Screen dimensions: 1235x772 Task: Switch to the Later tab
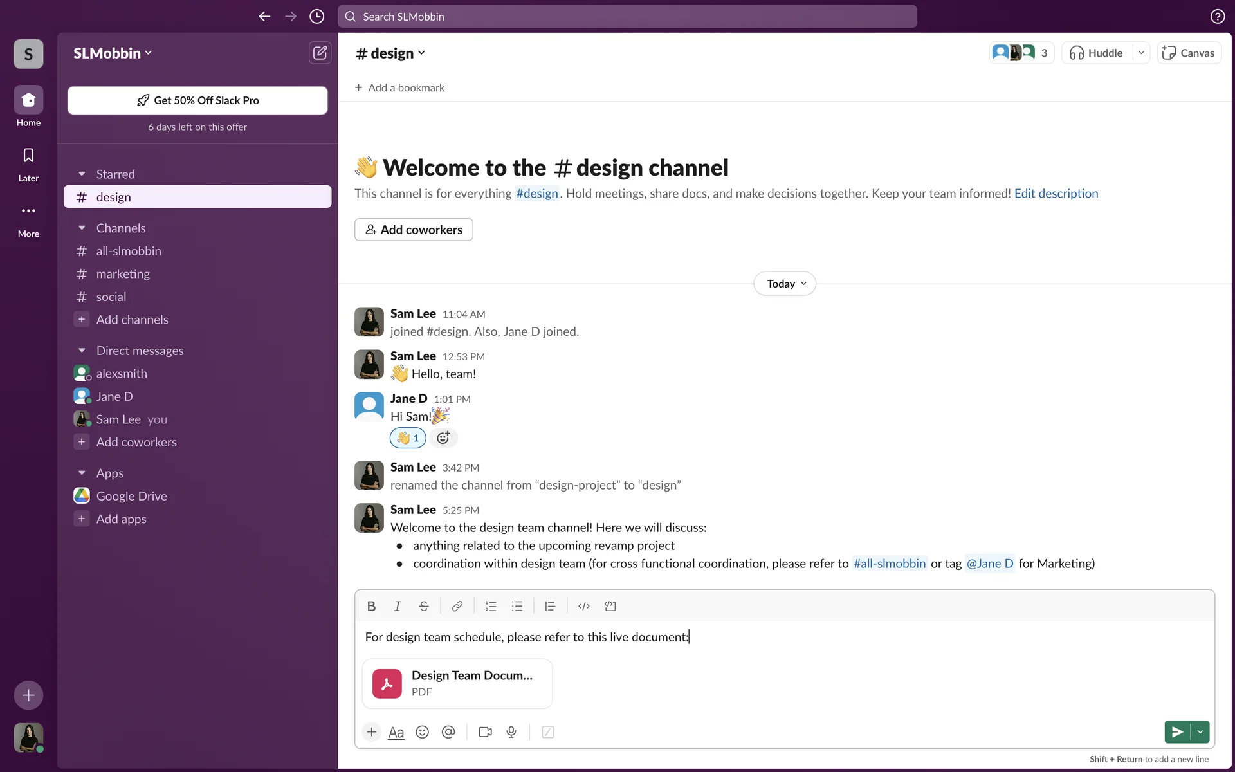pos(28,163)
